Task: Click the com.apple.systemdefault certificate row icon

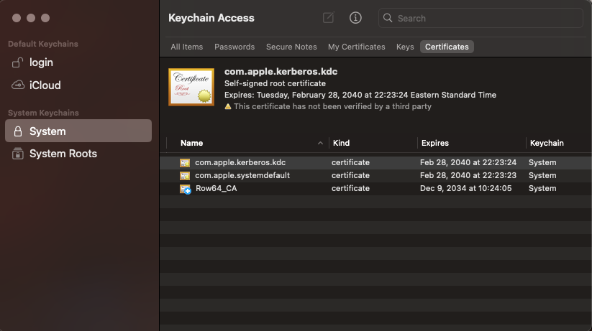Action: (x=185, y=175)
